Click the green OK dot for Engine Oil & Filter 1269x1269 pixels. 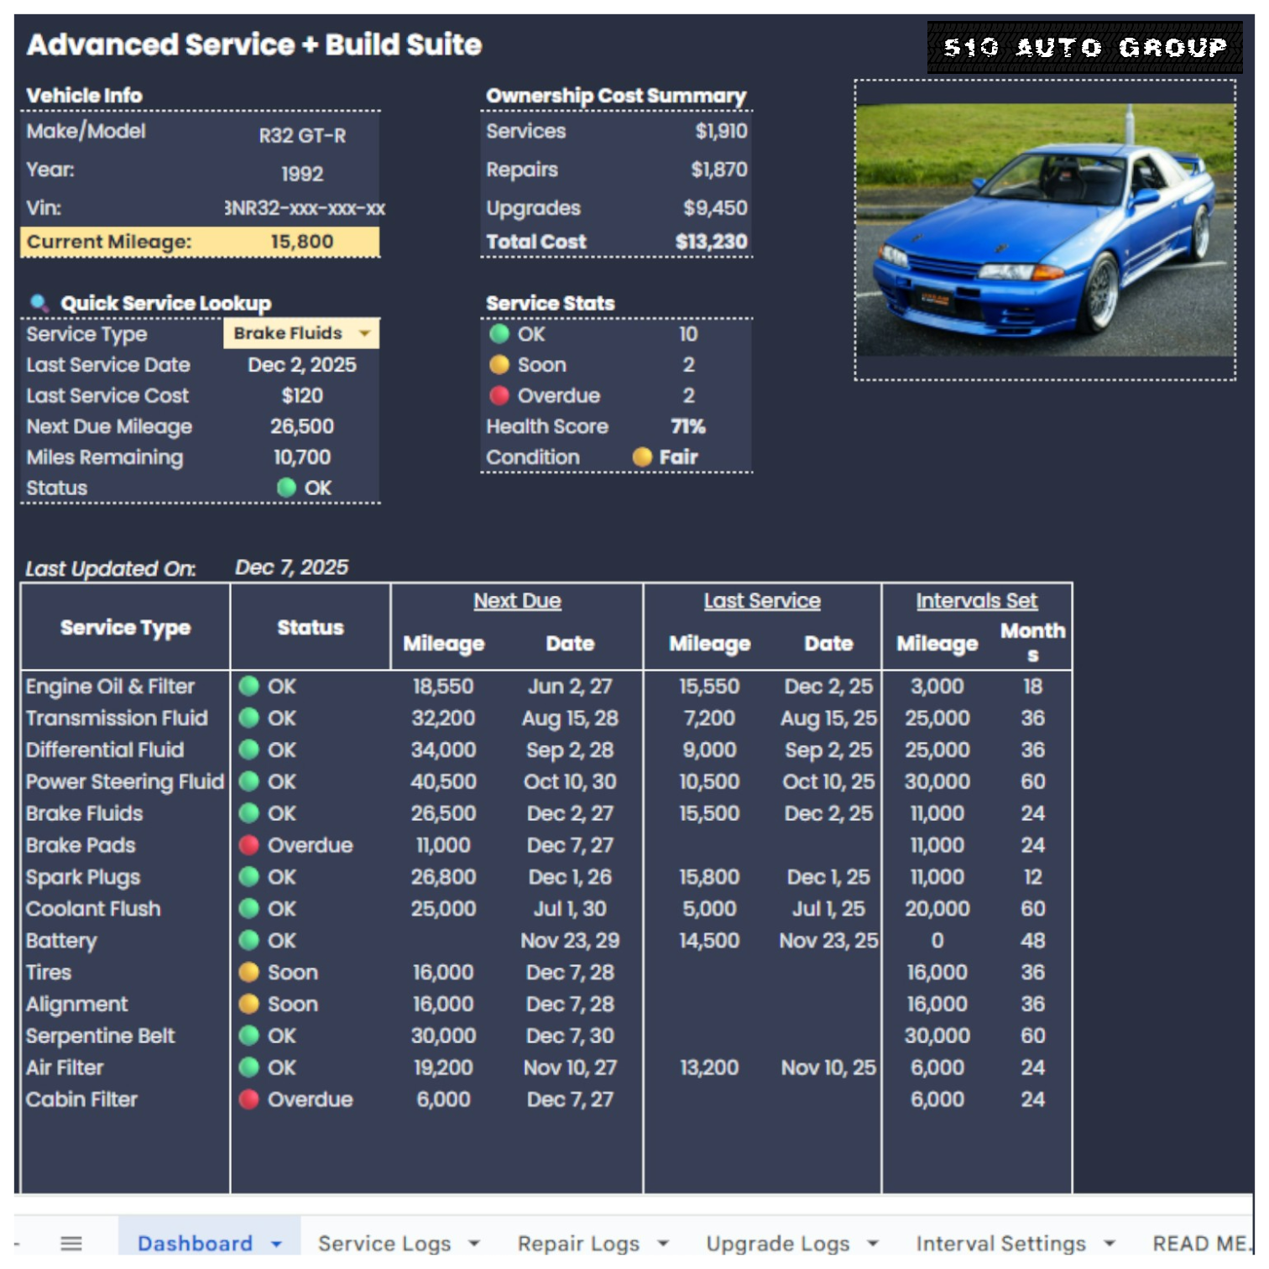coord(248,687)
